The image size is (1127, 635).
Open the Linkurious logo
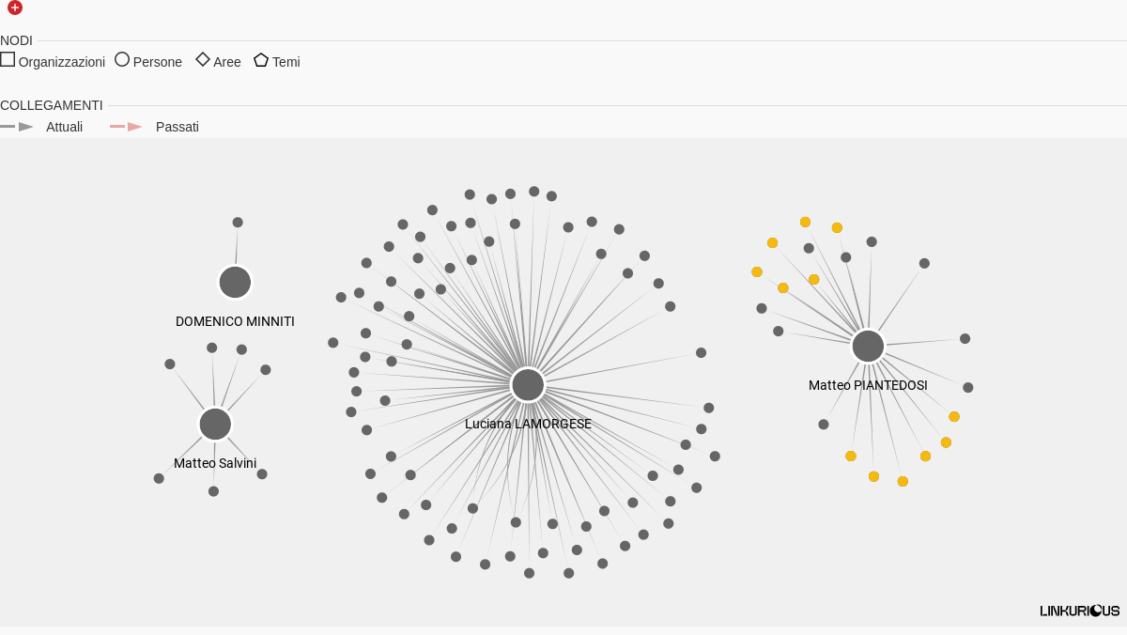coord(1080,611)
